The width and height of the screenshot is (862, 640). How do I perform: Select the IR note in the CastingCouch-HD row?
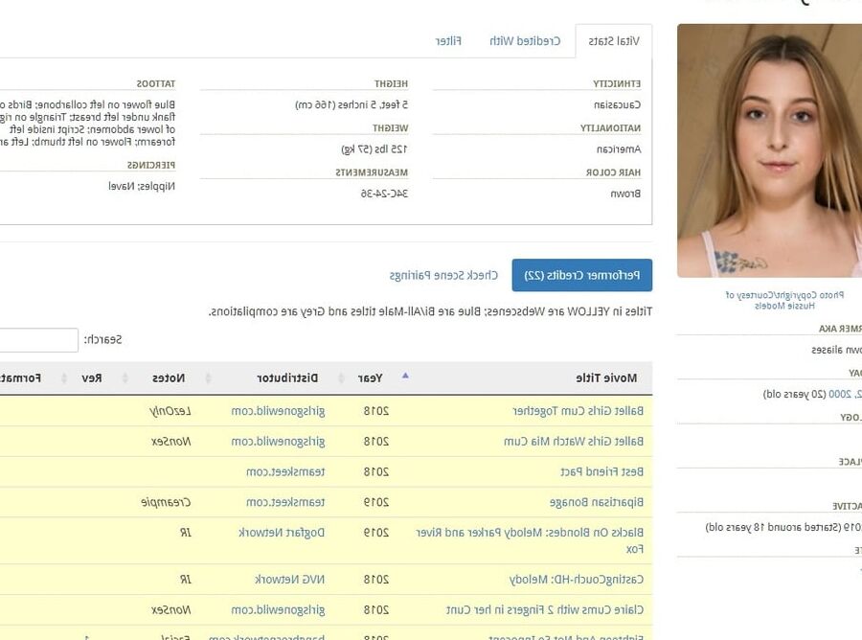tap(185, 580)
